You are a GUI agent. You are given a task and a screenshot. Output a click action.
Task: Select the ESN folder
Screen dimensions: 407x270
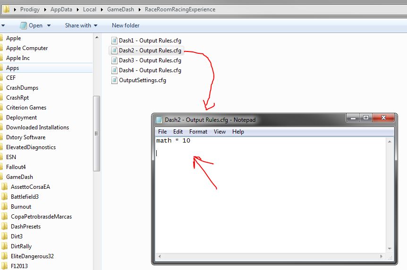pos(11,157)
